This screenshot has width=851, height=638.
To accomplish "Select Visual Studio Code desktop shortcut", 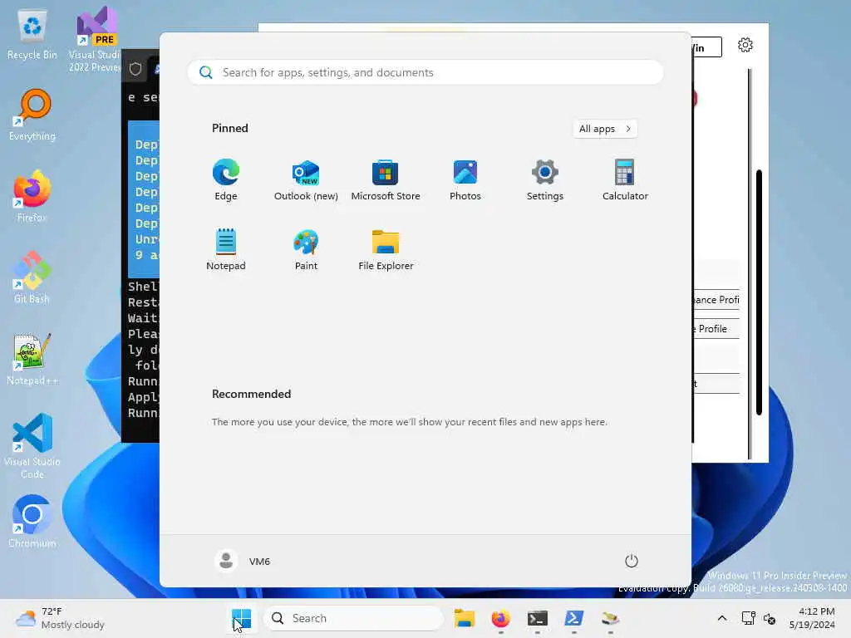I will coord(32,446).
